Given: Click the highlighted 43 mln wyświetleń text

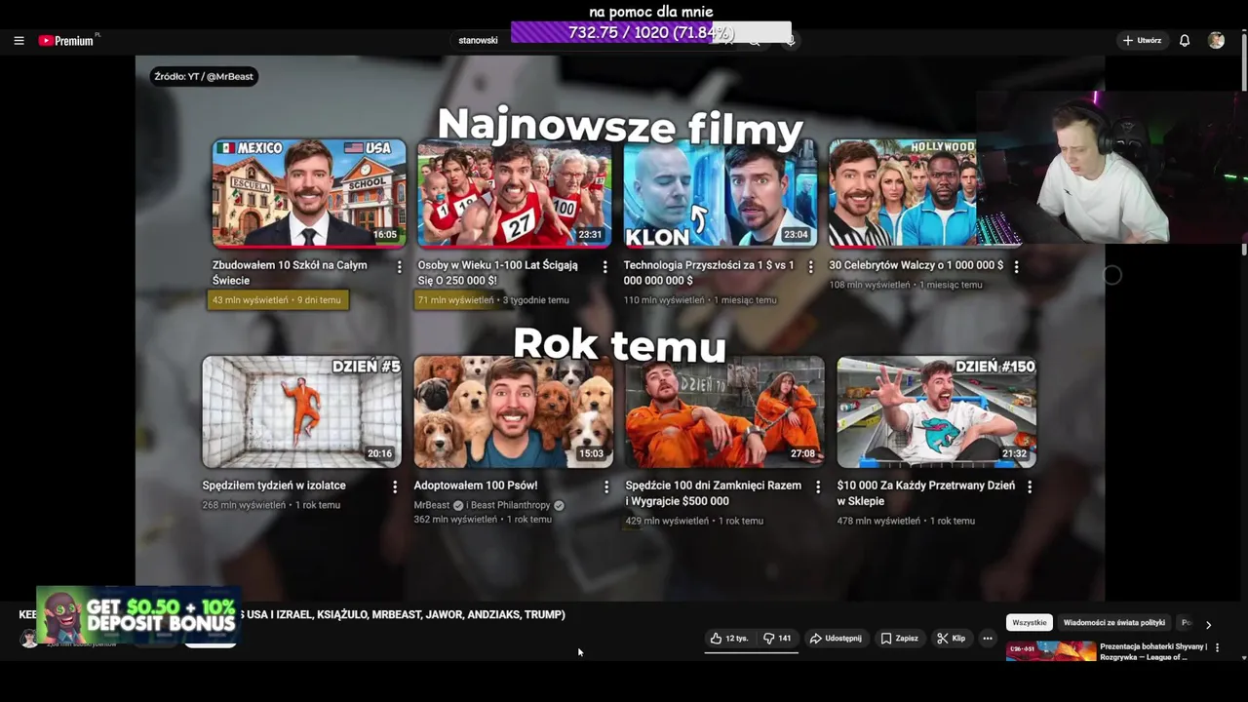Looking at the screenshot, I should click(x=250, y=300).
